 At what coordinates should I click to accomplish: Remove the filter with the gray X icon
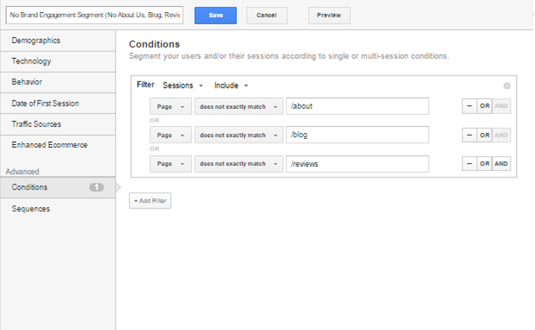[506, 86]
